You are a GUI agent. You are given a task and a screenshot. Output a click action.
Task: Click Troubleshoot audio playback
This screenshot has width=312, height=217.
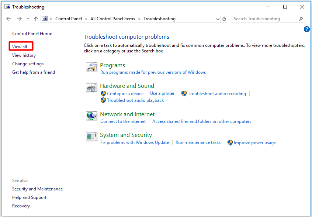(135, 100)
